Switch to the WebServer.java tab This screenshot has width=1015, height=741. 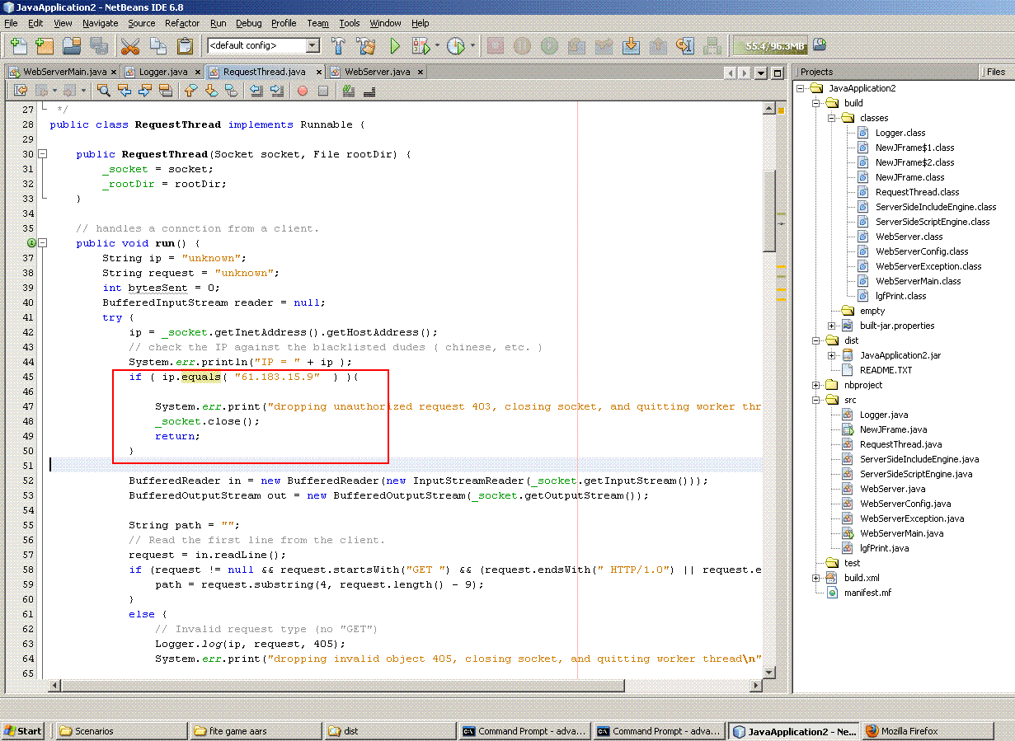(x=377, y=72)
